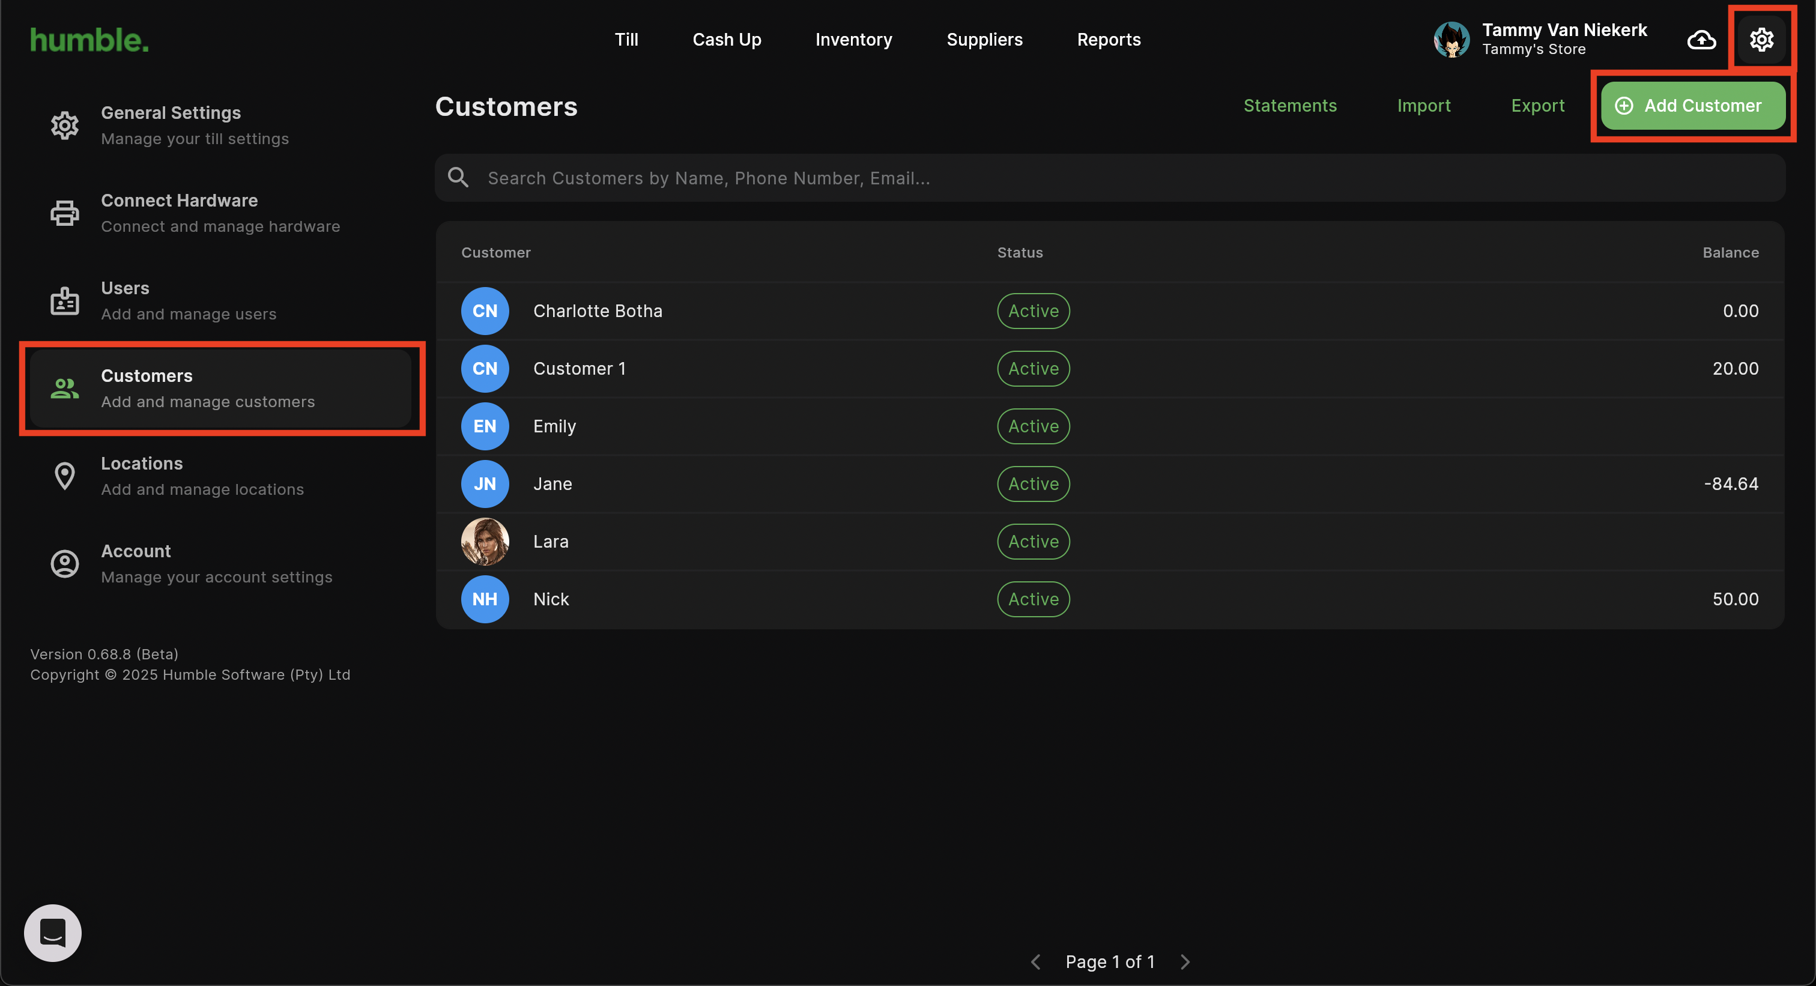
Task: Click the Page 1 of 1 label
Action: click(1110, 962)
